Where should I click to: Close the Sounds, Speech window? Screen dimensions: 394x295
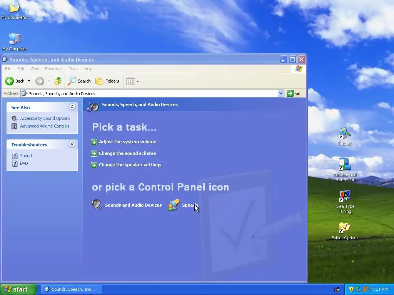pyautogui.click(x=301, y=60)
